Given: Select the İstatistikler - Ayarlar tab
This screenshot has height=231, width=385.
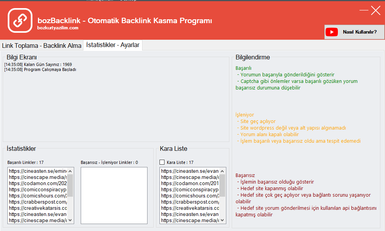Looking at the screenshot, I should (x=113, y=45).
